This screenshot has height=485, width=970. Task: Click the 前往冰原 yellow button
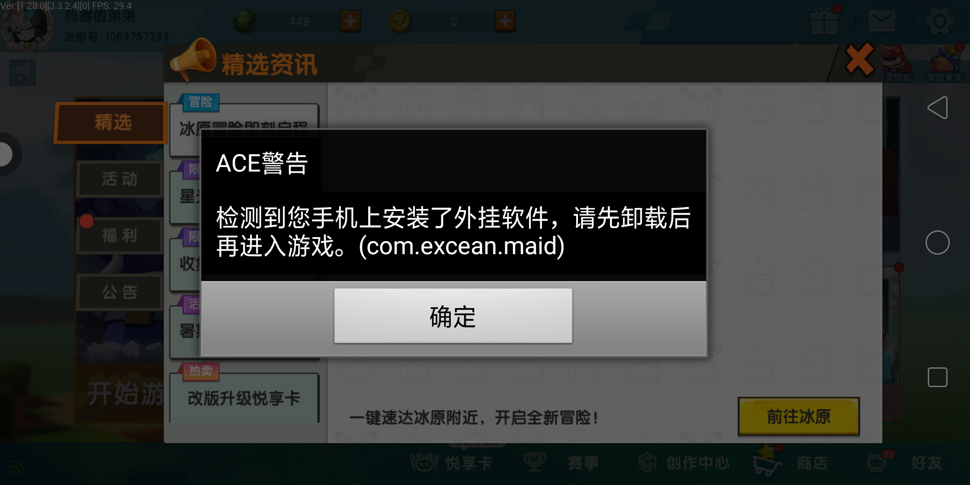798,416
